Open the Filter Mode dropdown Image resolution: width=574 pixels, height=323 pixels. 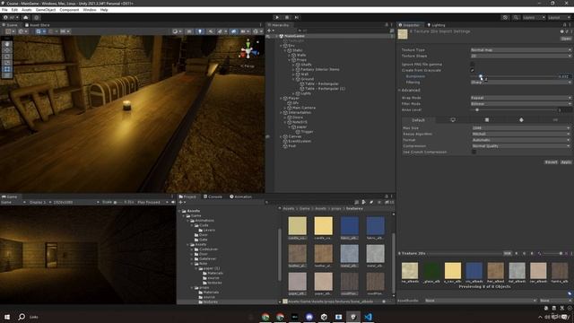point(520,104)
